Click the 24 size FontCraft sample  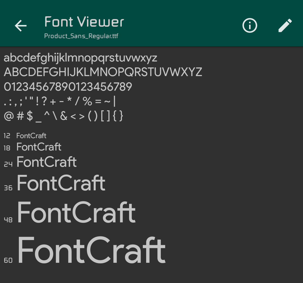point(47,162)
